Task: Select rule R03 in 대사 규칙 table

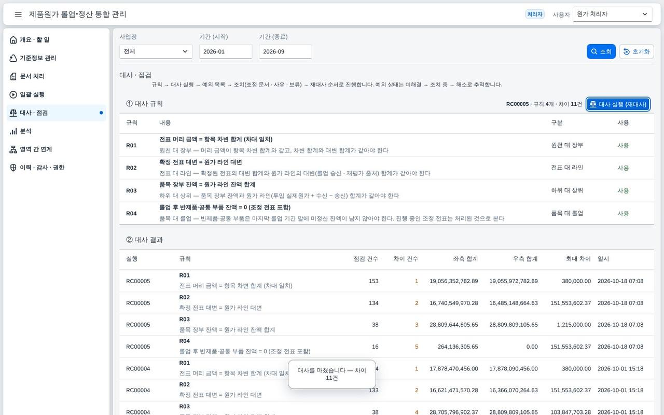Action: click(x=386, y=190)
